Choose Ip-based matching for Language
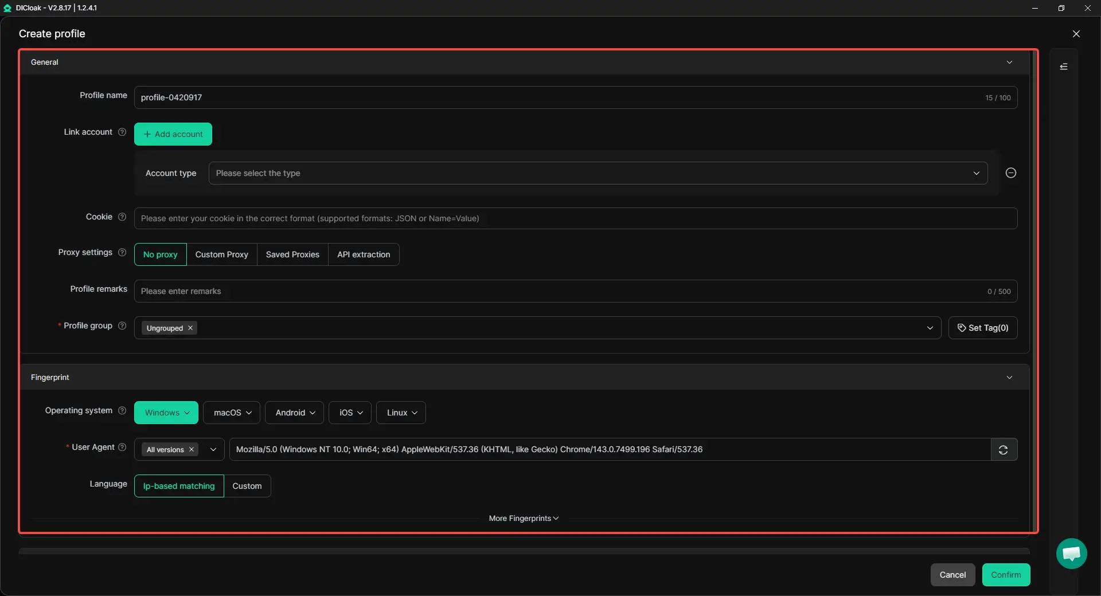The width and height of the screenshot is (1101, 596). tap(179, 486)
